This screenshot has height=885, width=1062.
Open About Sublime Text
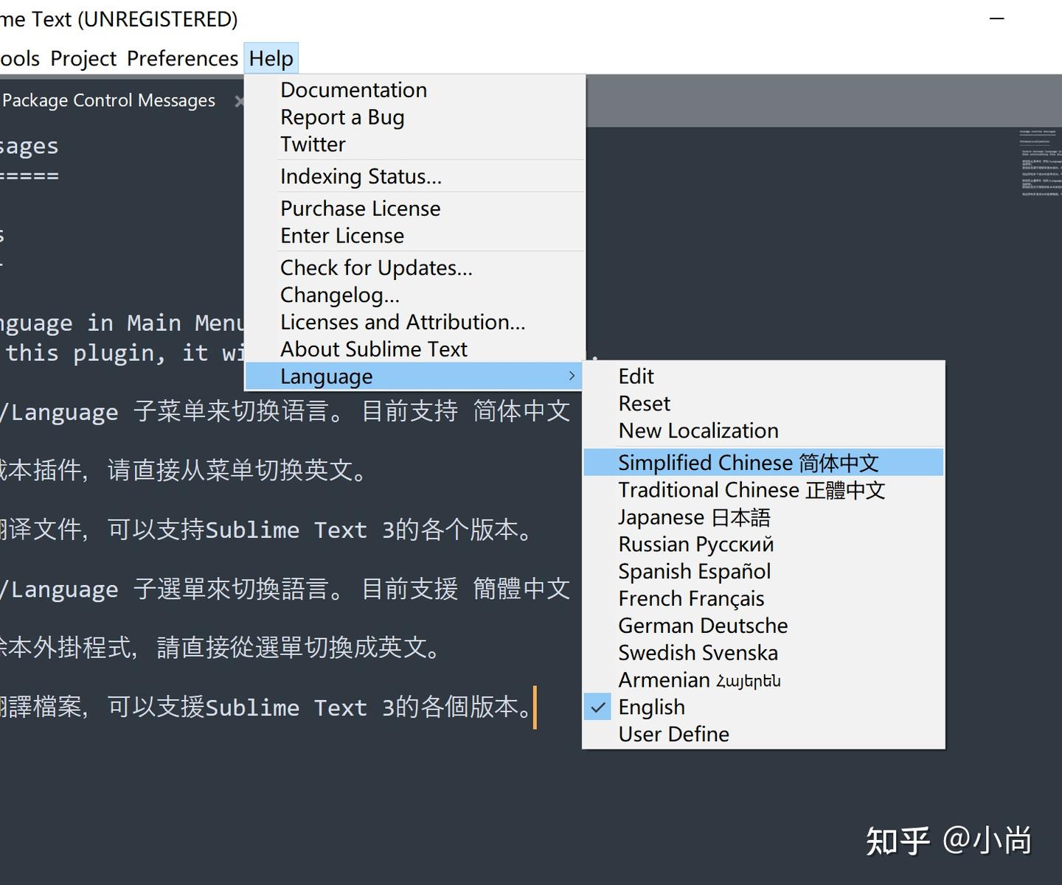click(x=373, y=349)
